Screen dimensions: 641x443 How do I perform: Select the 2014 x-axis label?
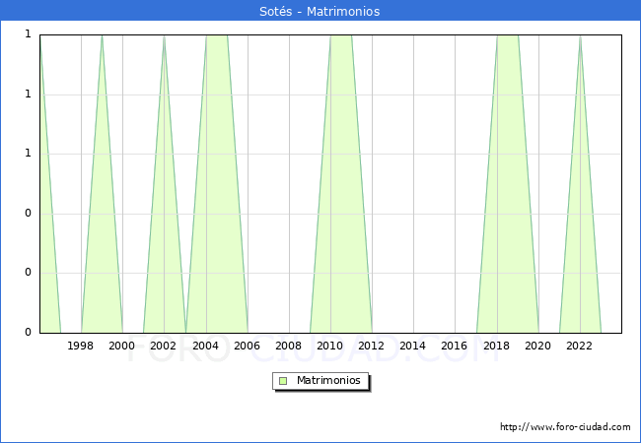413,346
